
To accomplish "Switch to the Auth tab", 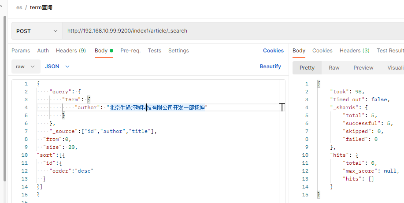I will tap(43, 51).
